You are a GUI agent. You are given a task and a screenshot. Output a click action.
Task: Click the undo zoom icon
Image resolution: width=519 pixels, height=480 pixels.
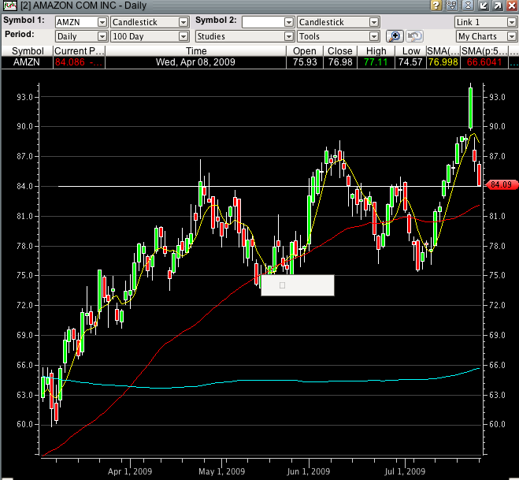click(x=414, y=36)
